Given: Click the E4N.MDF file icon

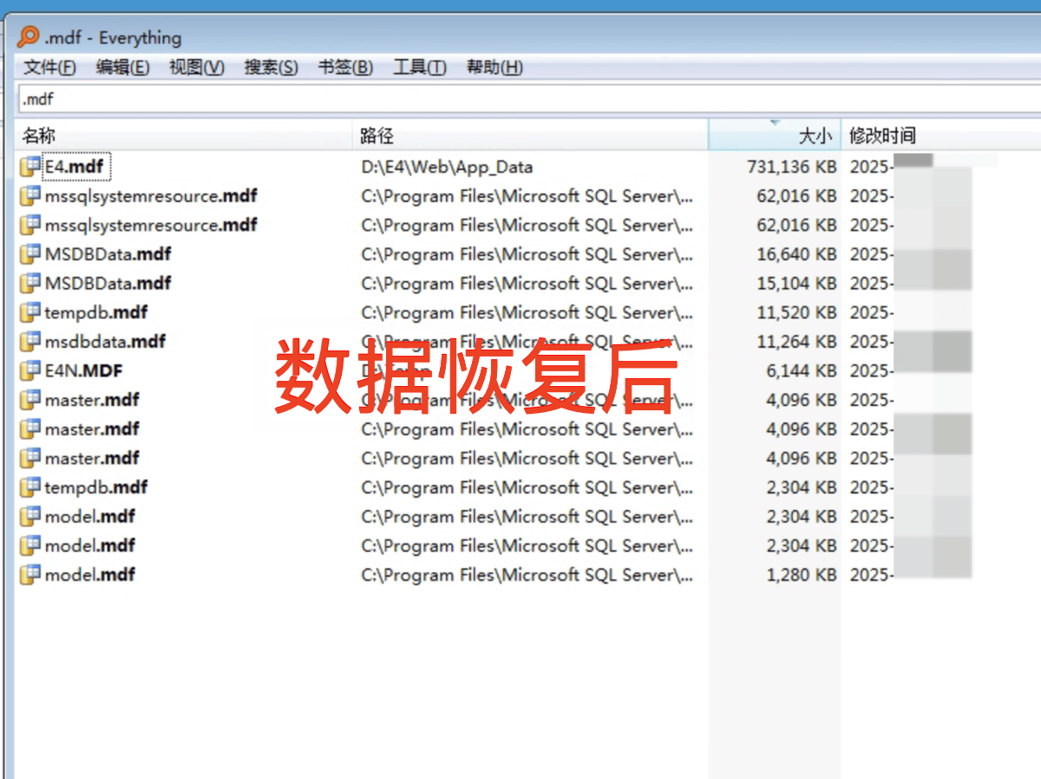Looking at the screenshot, I should coord(31,370).
